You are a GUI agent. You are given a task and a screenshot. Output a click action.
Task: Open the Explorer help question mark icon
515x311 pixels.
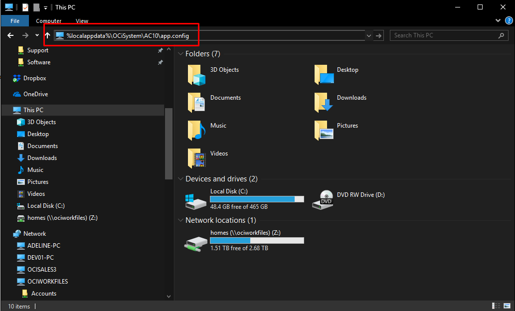509,21
